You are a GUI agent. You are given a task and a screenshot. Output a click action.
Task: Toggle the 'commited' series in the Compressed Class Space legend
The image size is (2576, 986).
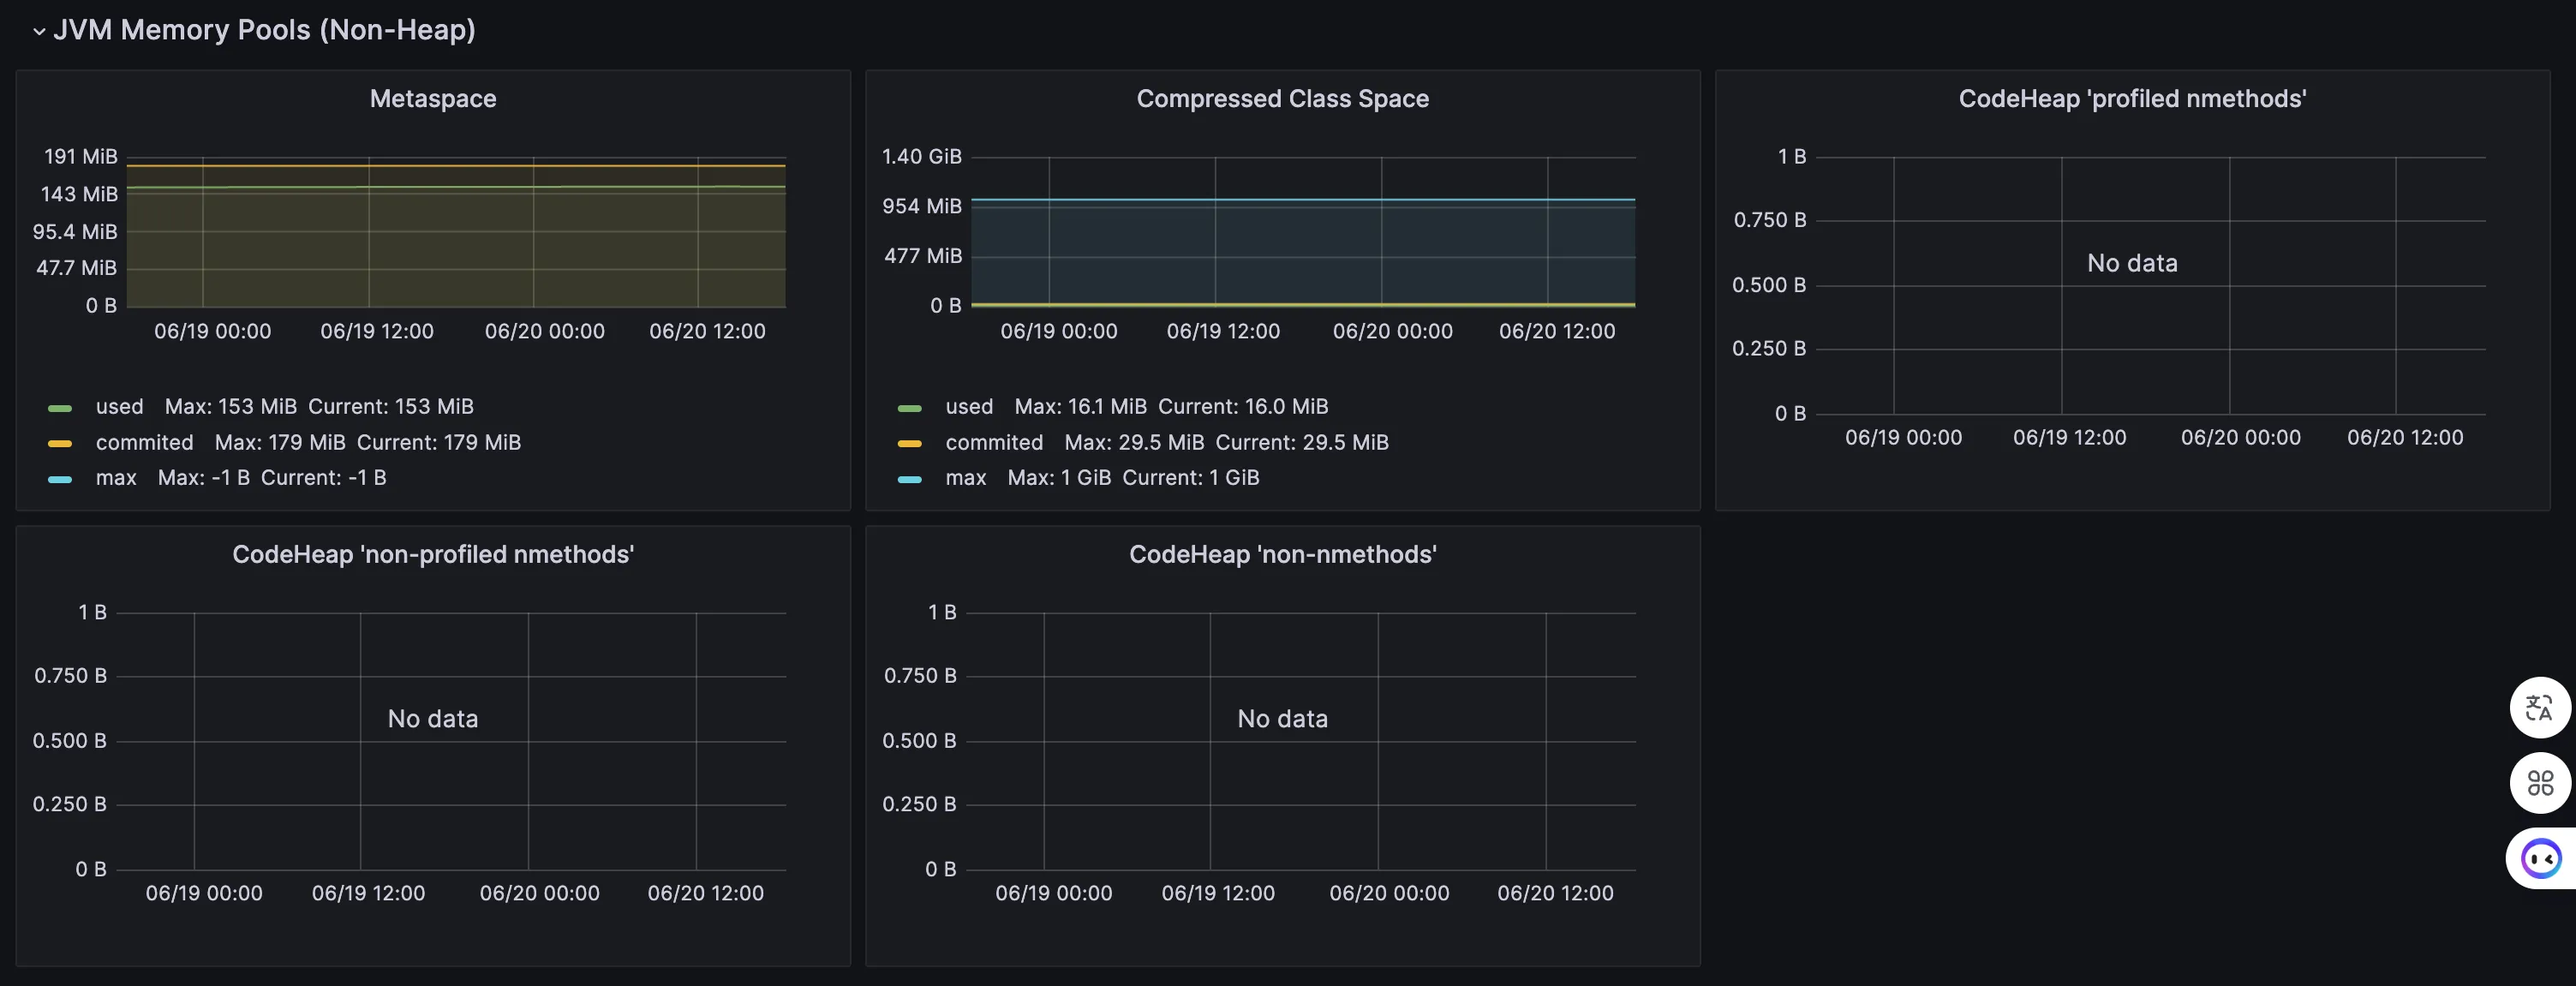[994, 442]
